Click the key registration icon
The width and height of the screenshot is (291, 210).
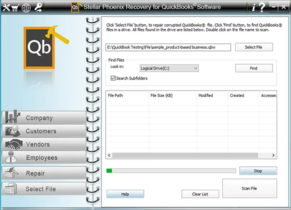coord(38,7)
